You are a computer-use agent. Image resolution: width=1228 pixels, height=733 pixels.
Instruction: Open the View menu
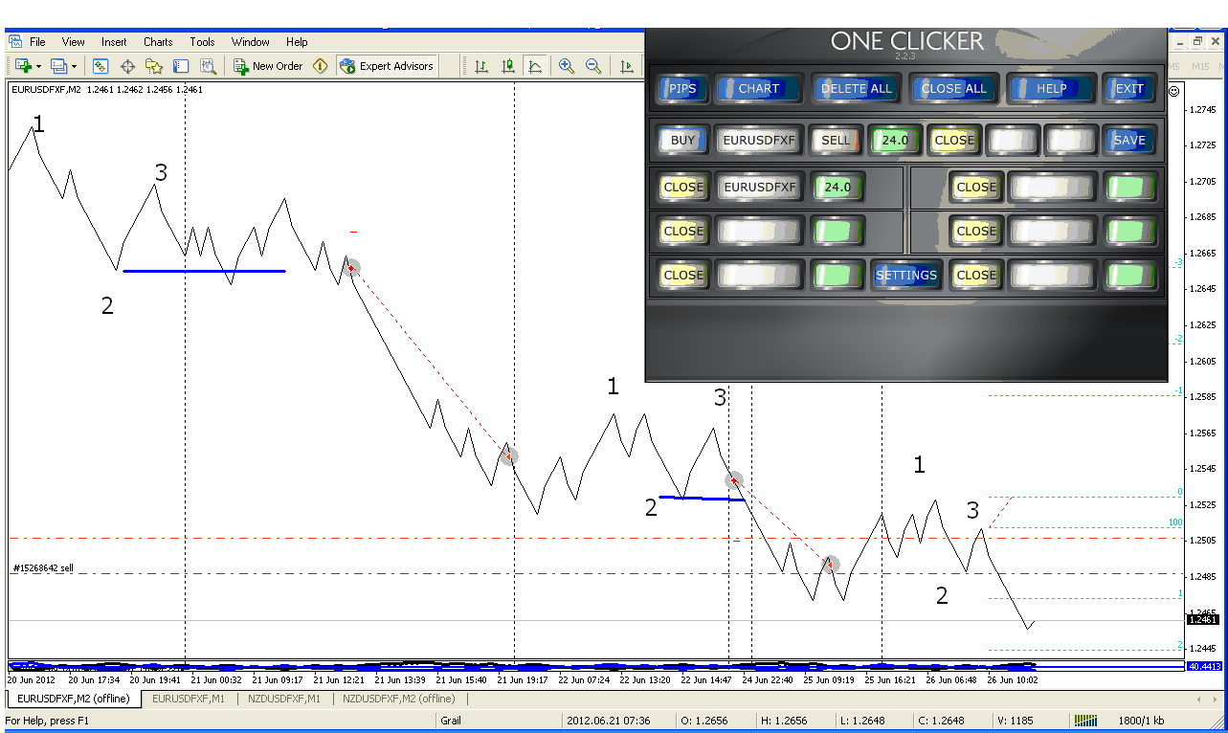click(74, 42)
